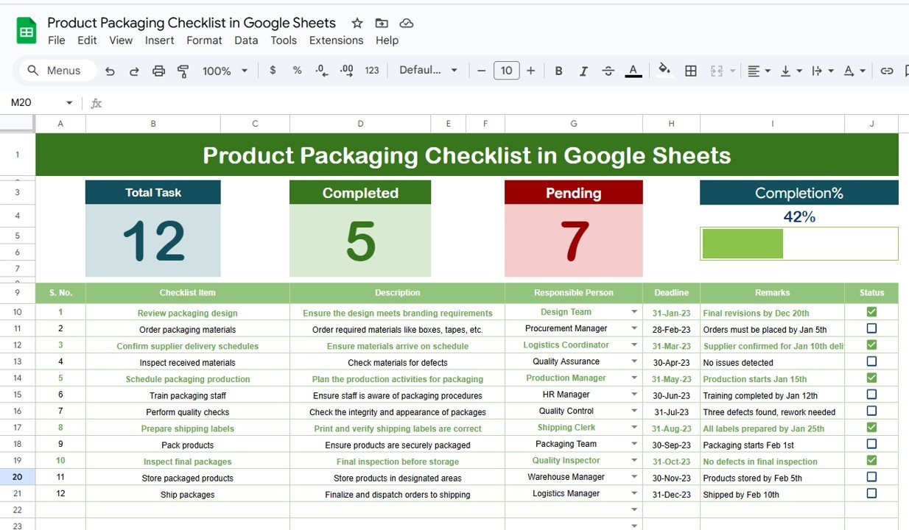Open the Tools menu

[284, 40]
